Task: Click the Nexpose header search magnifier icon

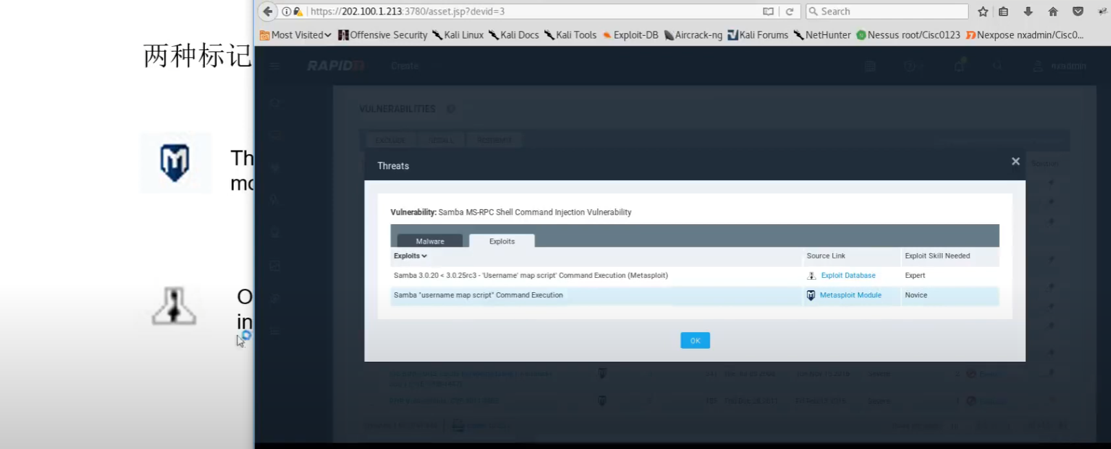Action: [997, 66]
